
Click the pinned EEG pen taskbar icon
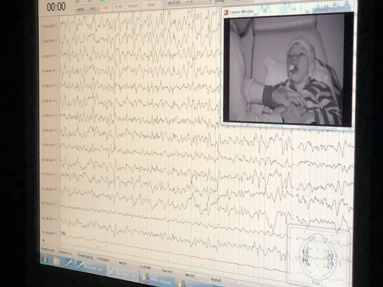(69, 263)
